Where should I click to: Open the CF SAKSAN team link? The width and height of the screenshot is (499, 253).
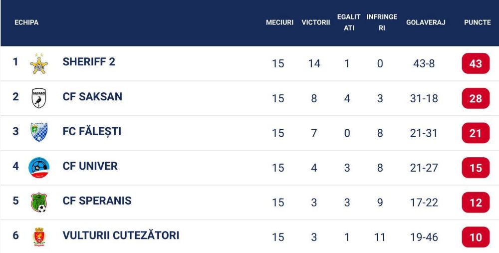[x=92, y=97]
